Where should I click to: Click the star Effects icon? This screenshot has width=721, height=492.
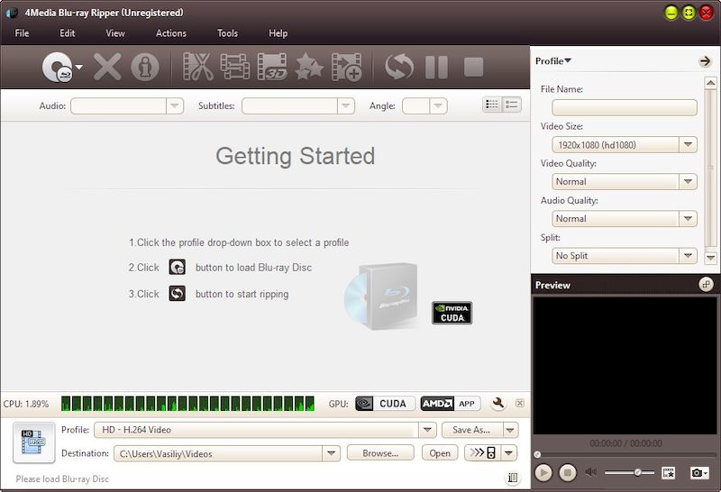click(x=309, y=68)
